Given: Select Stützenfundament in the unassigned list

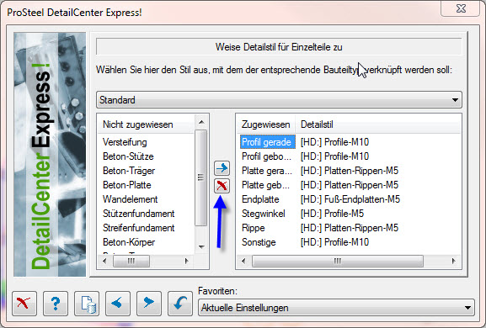Looking at the screenshot, I should (x=138, y=214).
